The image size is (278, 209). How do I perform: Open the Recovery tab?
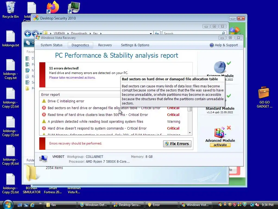coord(105,45)
